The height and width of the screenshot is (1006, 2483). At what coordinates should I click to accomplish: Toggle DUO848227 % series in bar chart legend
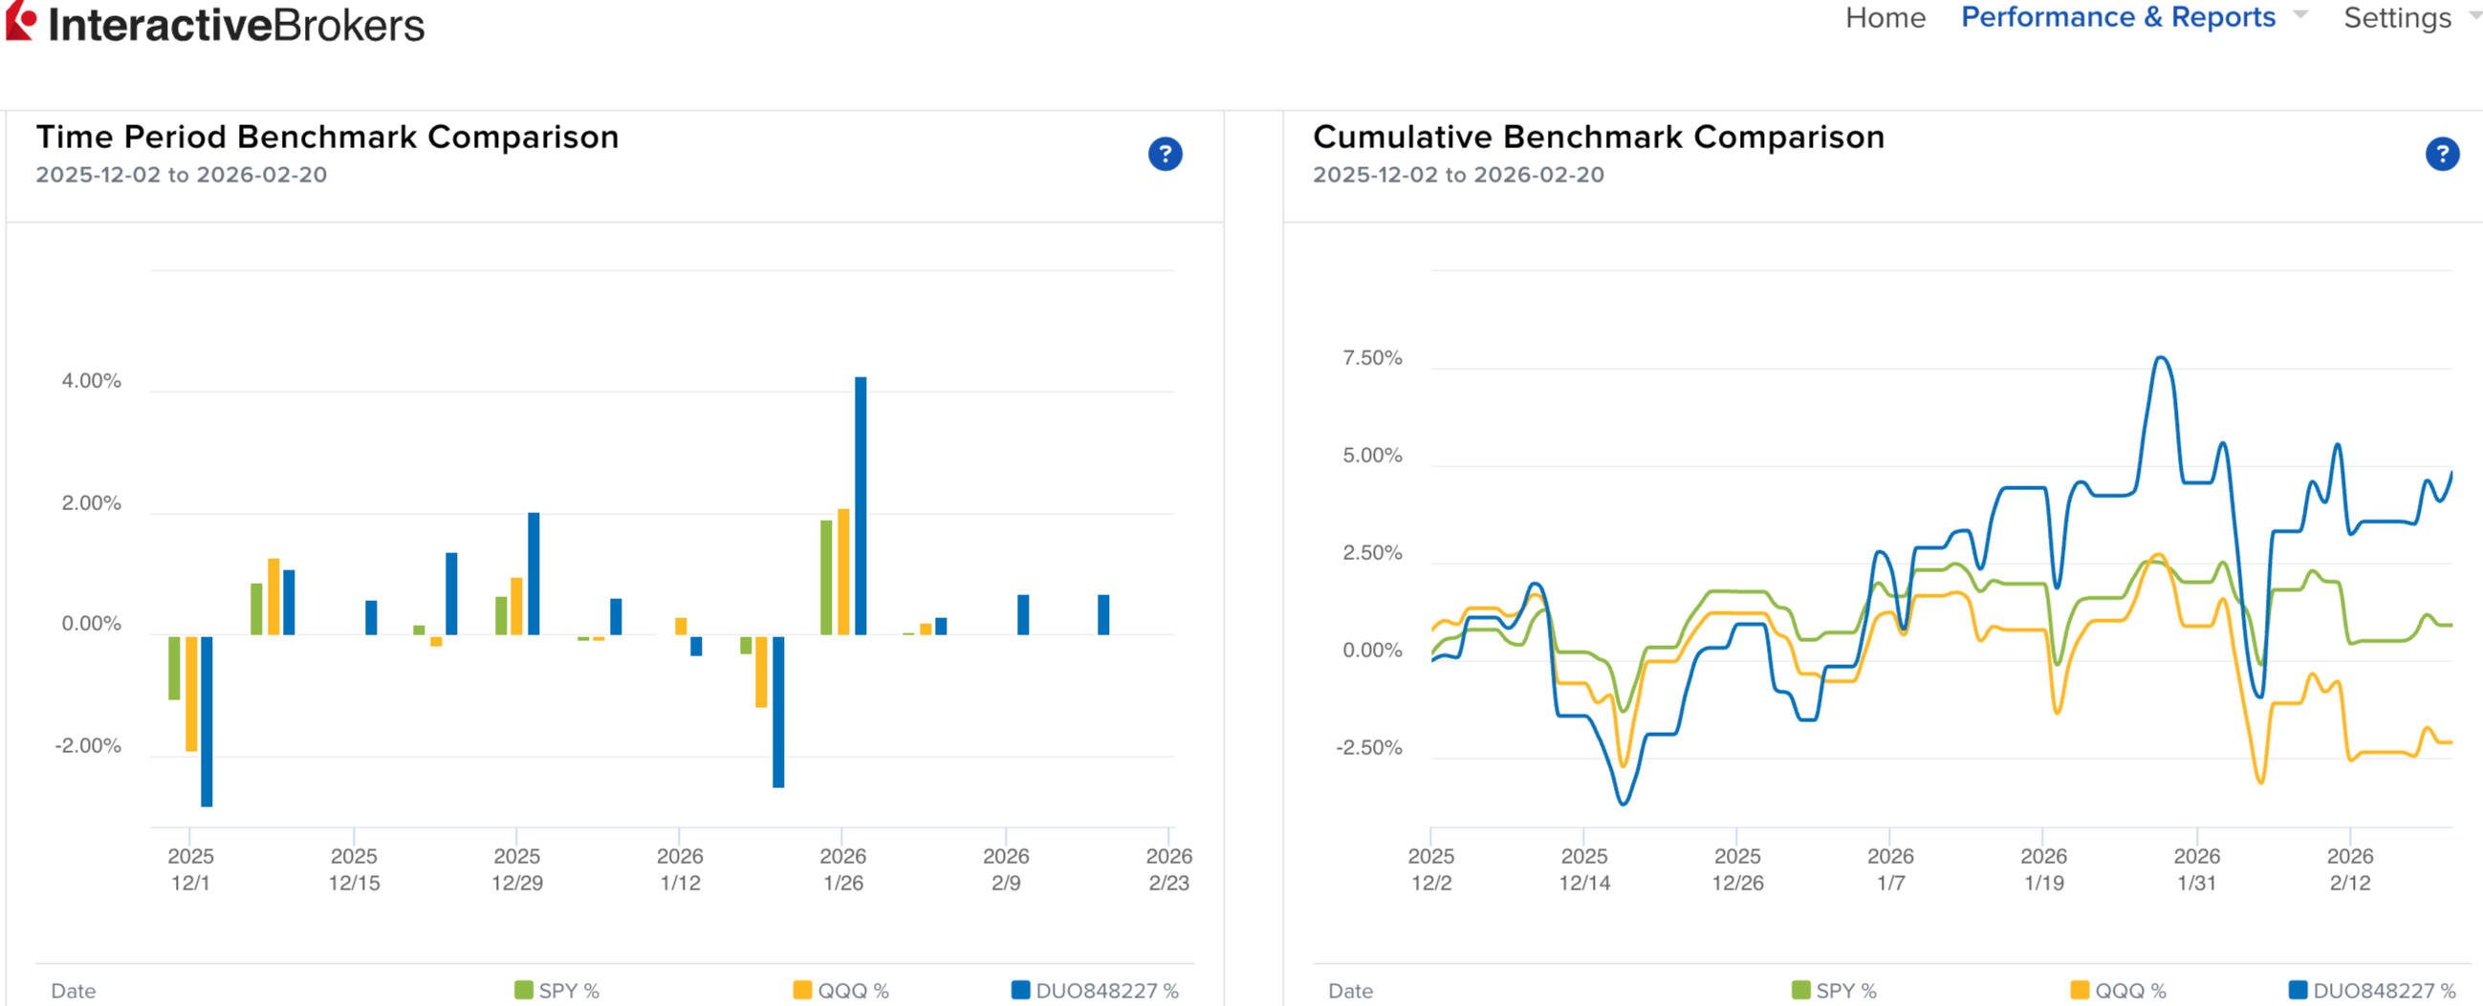[x=1094, y=990]
